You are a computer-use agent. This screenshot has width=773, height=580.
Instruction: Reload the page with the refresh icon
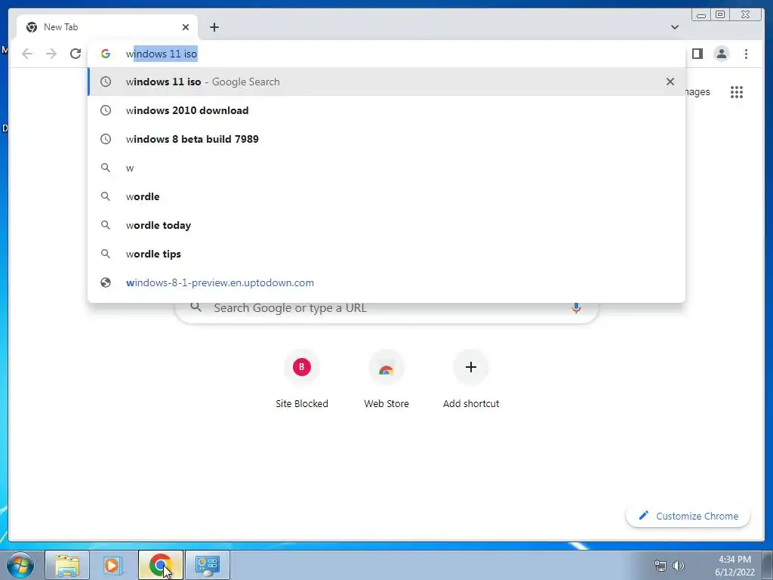pyautogui.click(x=75, y=54)
